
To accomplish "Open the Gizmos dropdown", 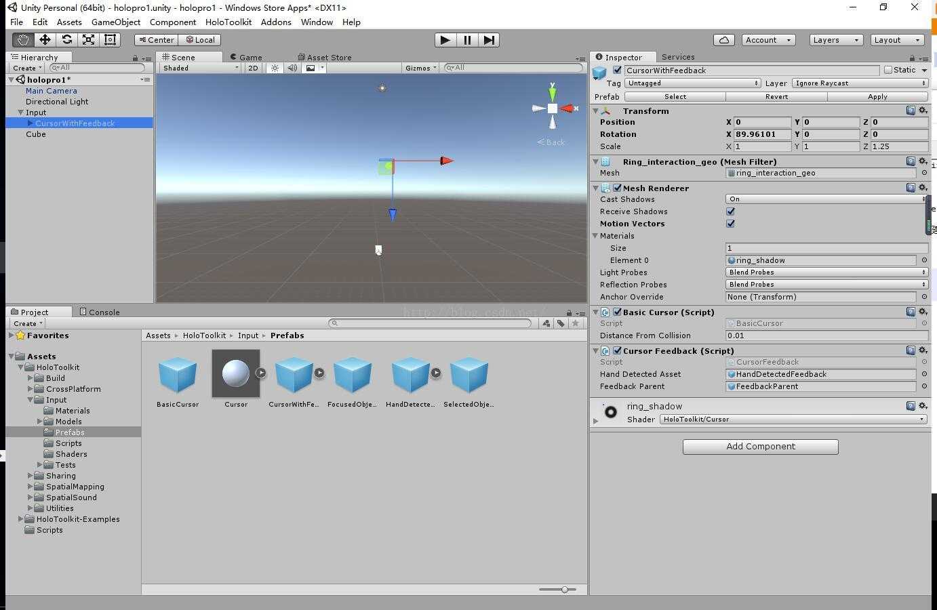I will click(x=420, y=68).
